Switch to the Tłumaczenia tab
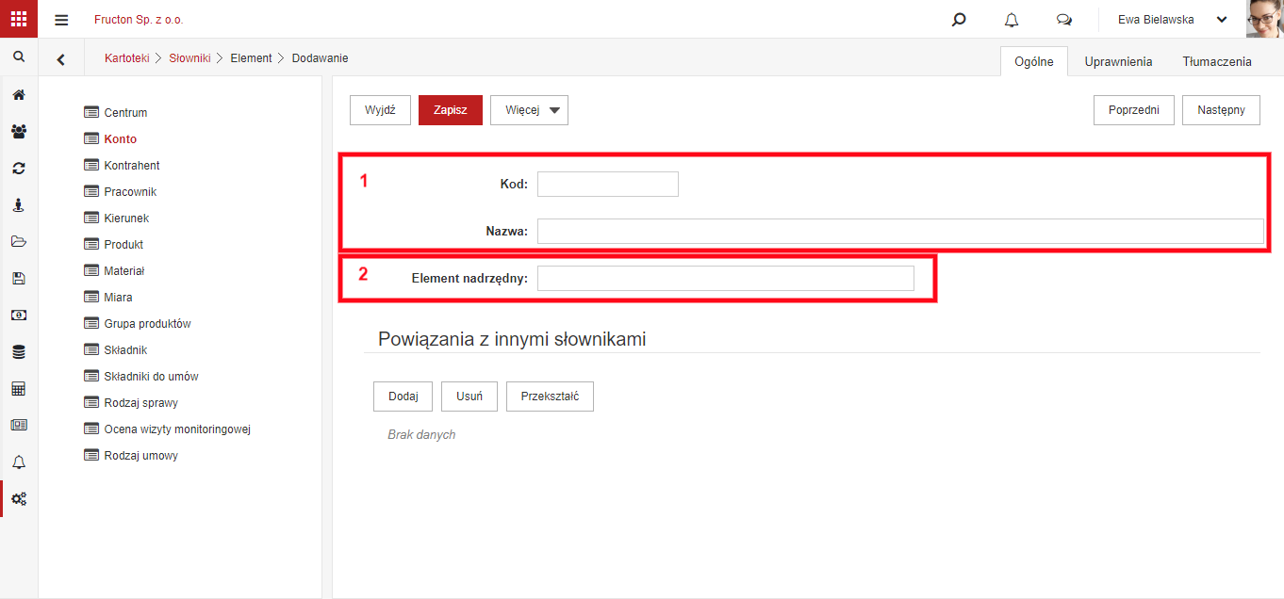Viewport: 1284px width, 599px height. pos(1217,61)
